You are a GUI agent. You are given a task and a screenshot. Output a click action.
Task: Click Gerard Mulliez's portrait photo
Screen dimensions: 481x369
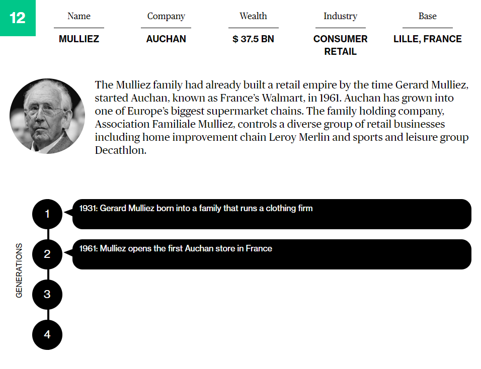tap(47, 116)
